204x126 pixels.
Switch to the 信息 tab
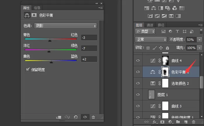pos(37,8)
